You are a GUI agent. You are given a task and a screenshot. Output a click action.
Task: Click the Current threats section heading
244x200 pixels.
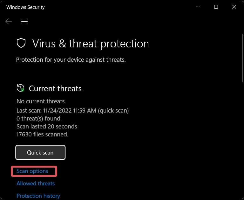coord(55,88)
